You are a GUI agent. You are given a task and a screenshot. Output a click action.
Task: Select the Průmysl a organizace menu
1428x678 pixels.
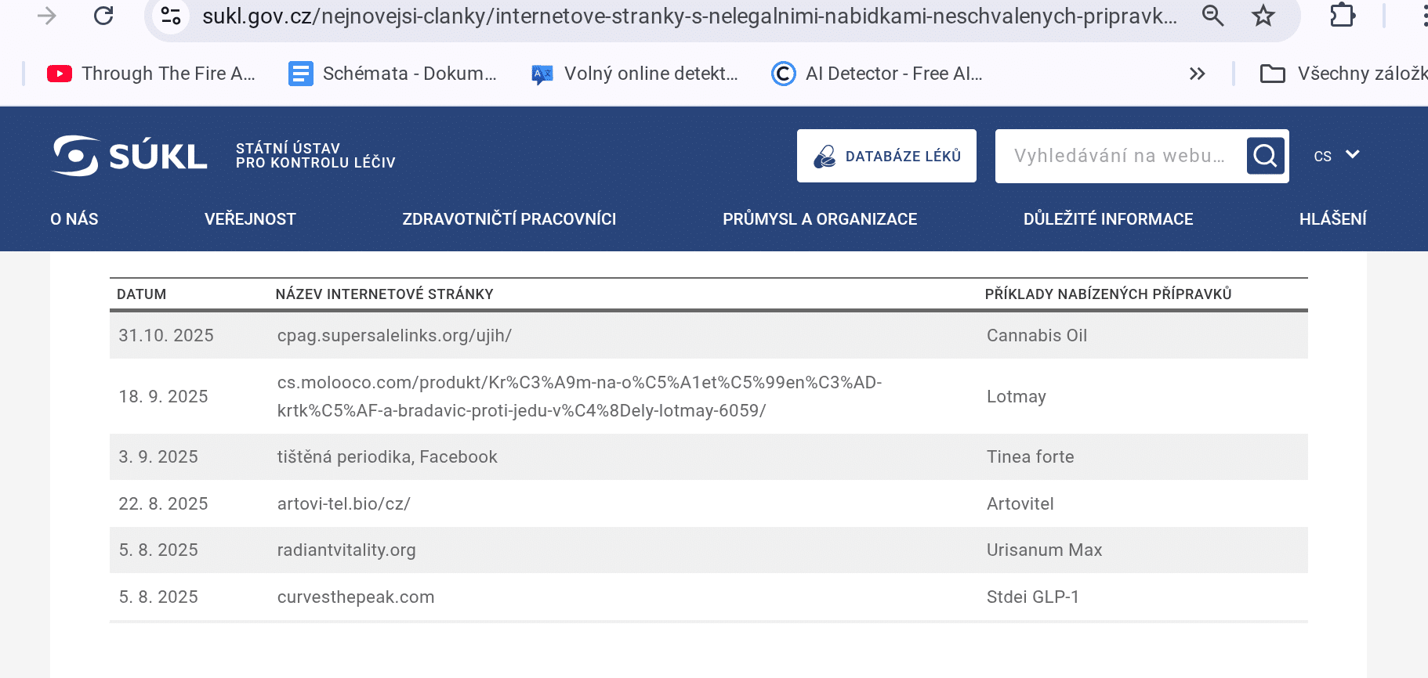pyautogui.click(x=819, y=219)
